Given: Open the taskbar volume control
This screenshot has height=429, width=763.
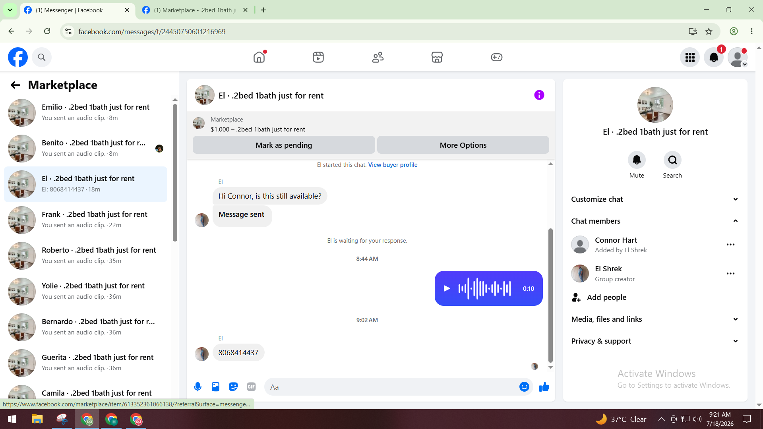Looking at the screenshot, I should click(x=697, y=419).
